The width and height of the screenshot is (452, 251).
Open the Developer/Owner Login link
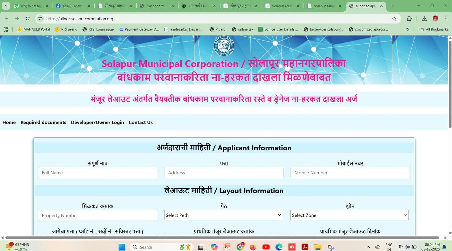[x=97, y=122]
